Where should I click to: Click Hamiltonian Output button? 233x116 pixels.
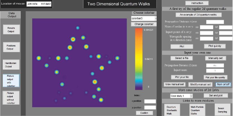coord(11,65)
